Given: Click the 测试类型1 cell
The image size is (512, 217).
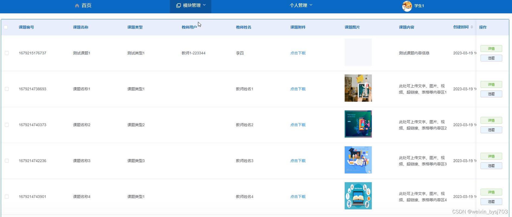Looking at the screenshot, I should [x=136, y=53].
